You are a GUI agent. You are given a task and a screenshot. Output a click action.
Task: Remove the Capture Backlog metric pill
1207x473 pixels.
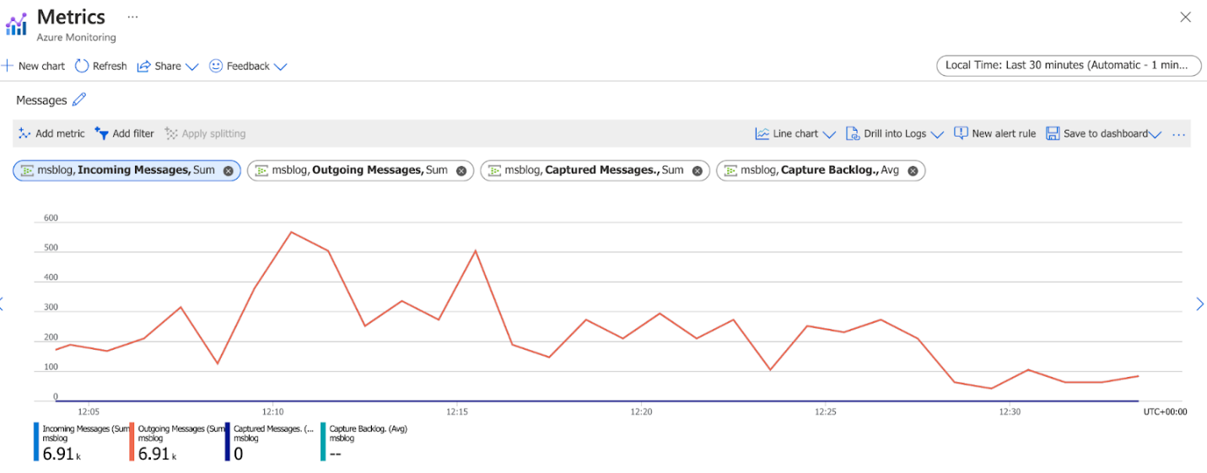click(913, 170)
